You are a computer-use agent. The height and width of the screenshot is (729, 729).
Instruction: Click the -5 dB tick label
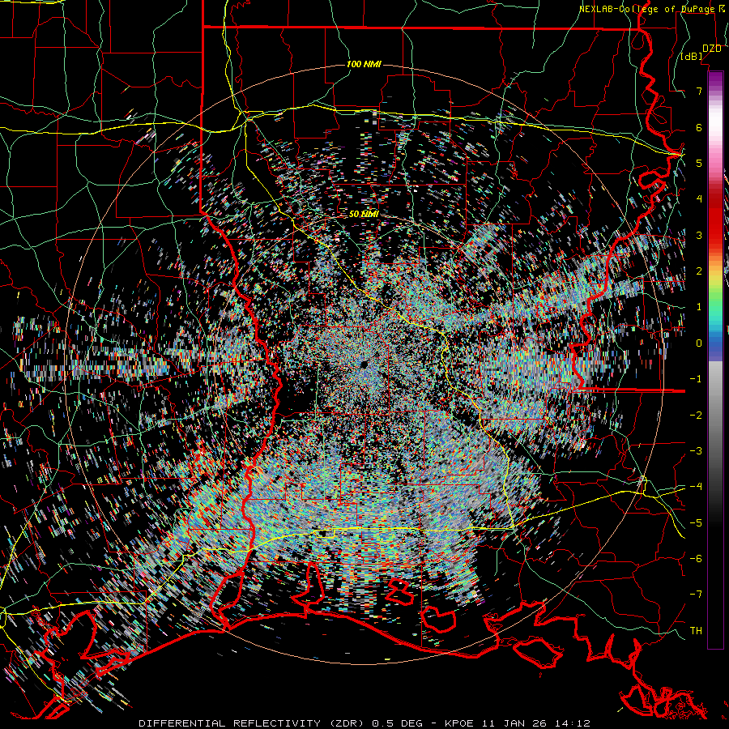696,522
